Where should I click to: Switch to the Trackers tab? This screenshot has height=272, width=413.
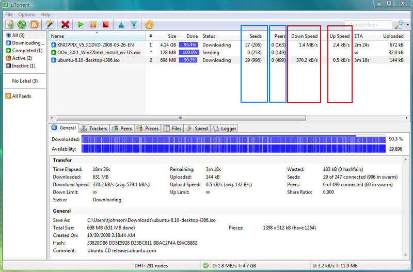[94, 129]
